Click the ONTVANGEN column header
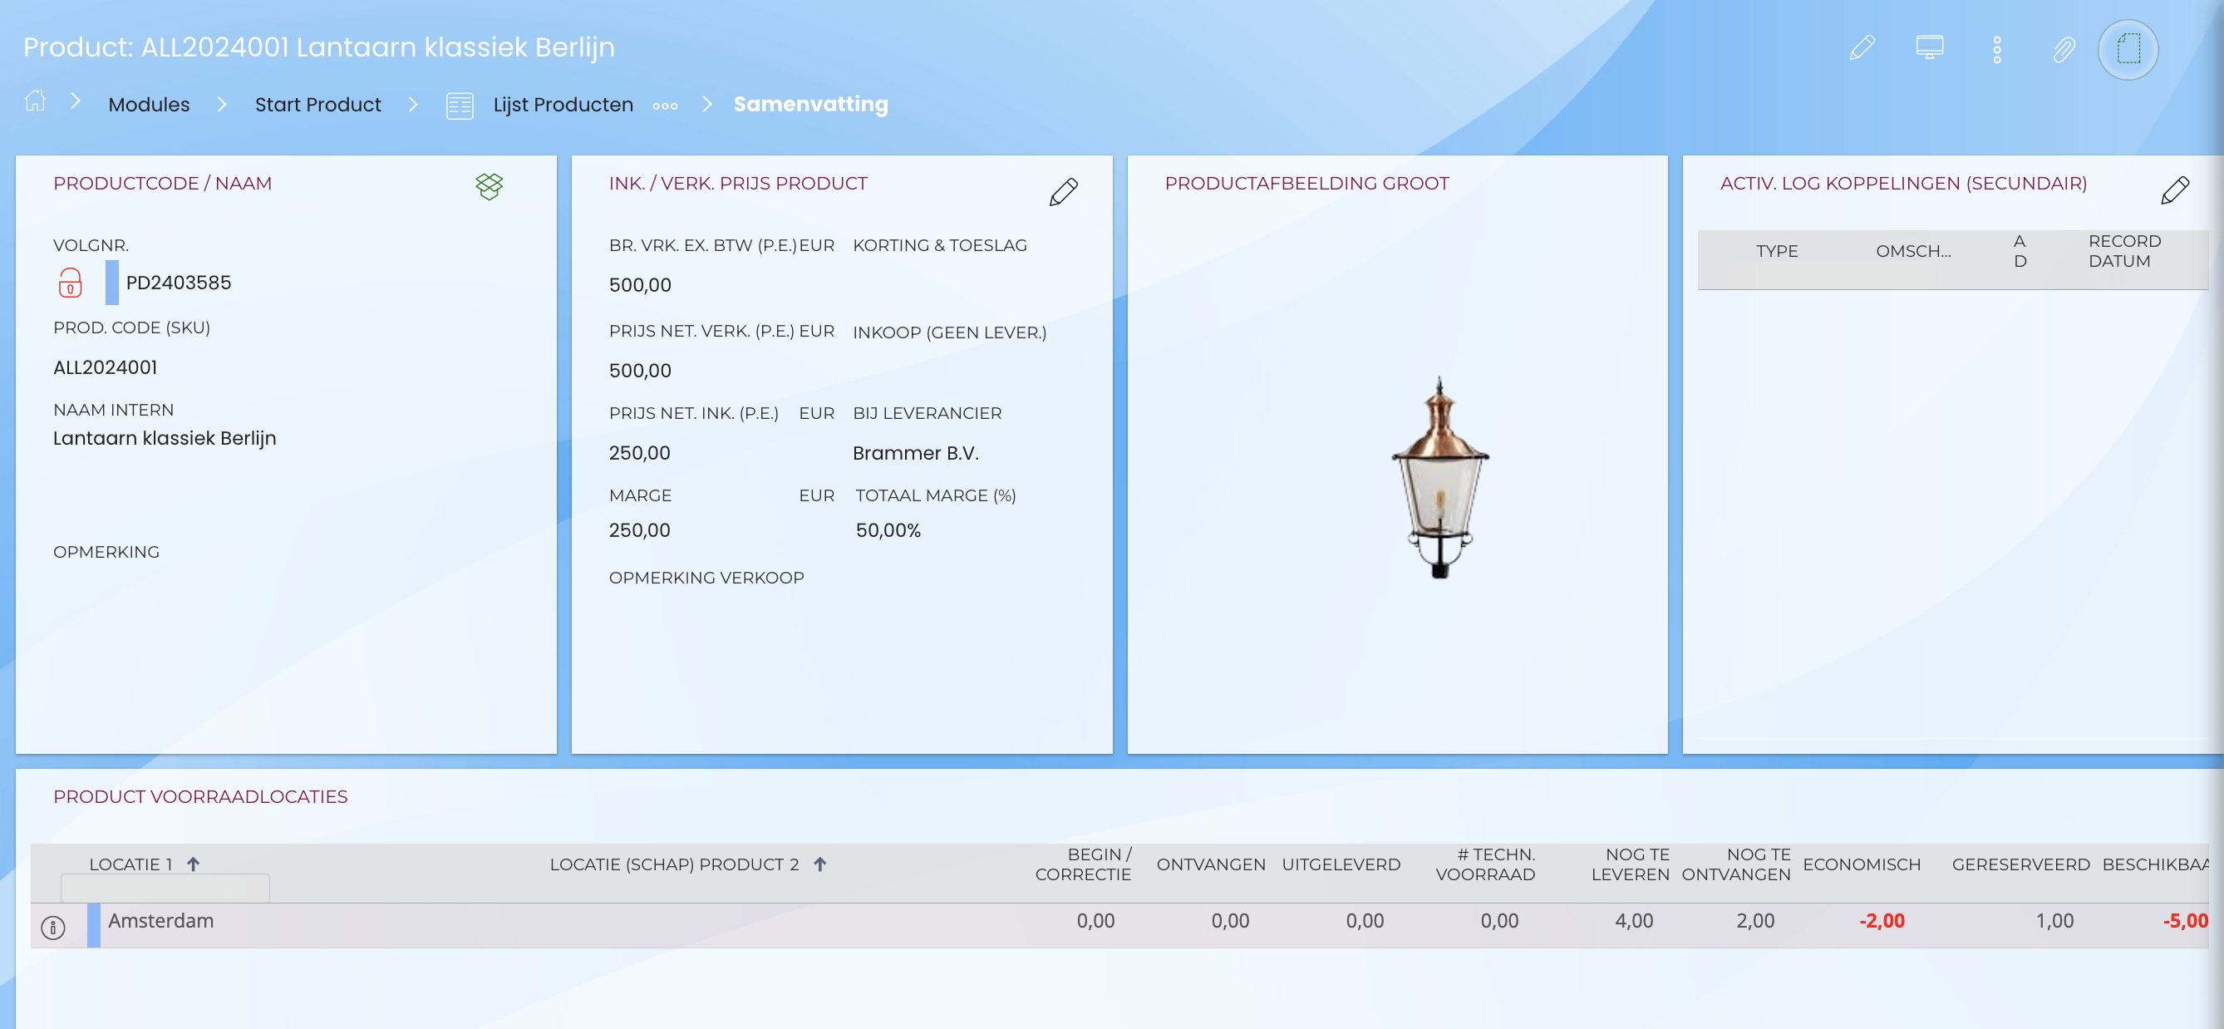 [1210, 865]
